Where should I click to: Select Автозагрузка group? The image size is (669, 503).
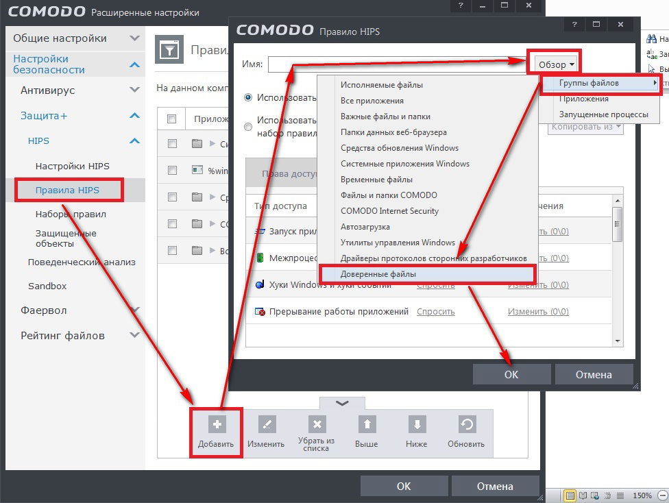point(365,227)
